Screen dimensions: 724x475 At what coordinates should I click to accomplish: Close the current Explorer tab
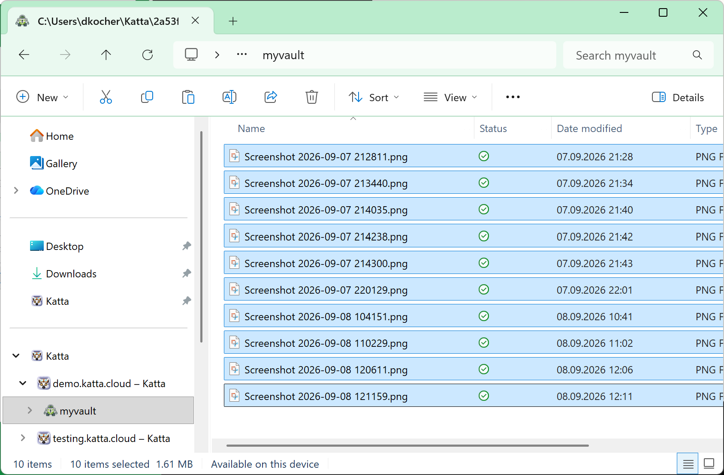pyautogui.click(x=195, y=21)
